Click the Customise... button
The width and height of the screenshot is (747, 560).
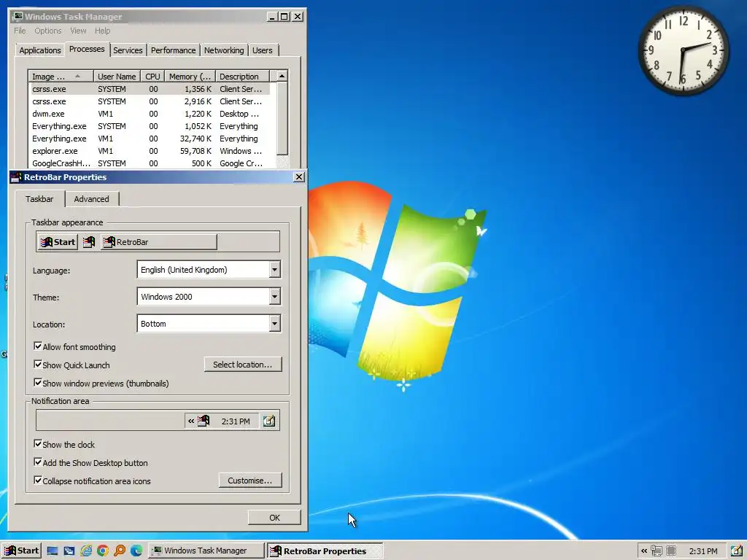pos(250,481)
